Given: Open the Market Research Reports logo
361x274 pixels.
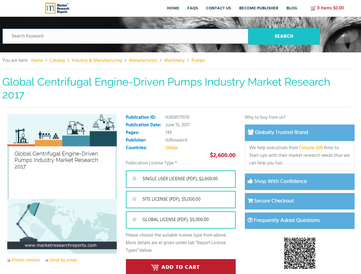Looking at the screenshot, I should coord(57,8).
